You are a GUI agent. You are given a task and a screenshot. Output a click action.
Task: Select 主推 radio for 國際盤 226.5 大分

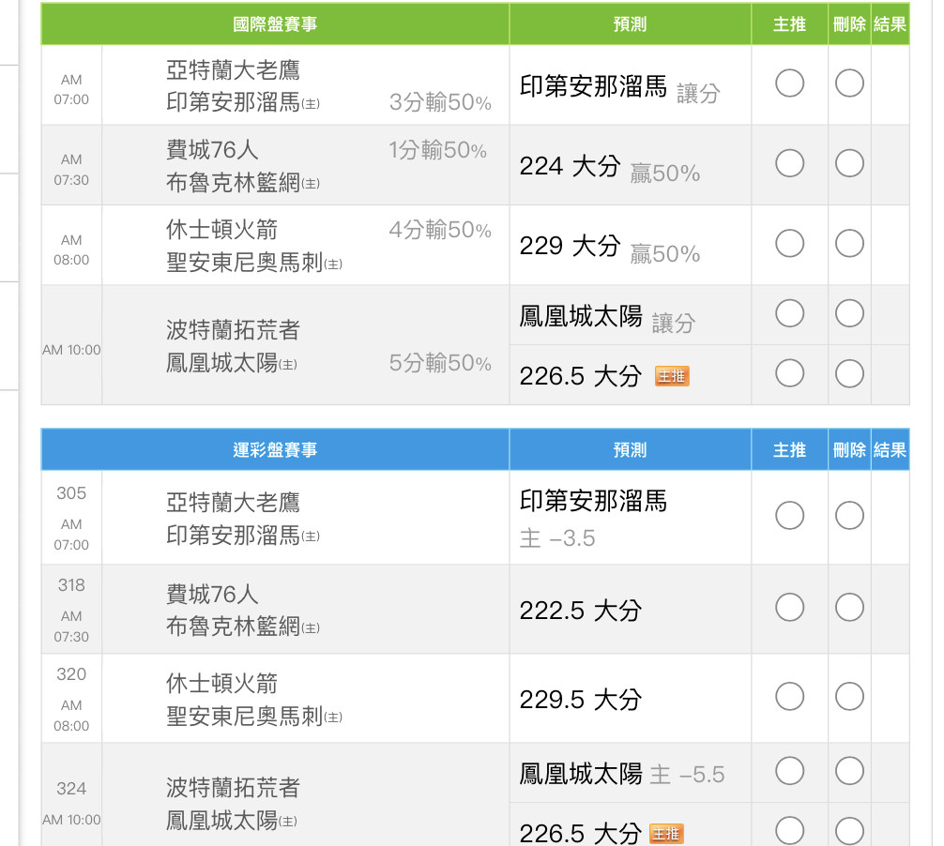click(x=789, y=373)
